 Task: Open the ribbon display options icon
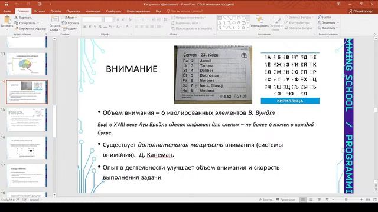click(338, 4)
